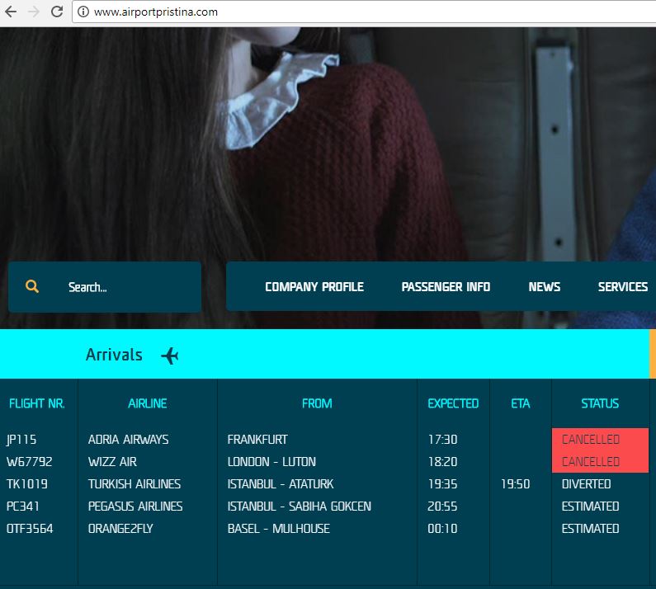656x589 pixels.
Task: Click the airplane icon next to Arrivals
Action: 170,356
